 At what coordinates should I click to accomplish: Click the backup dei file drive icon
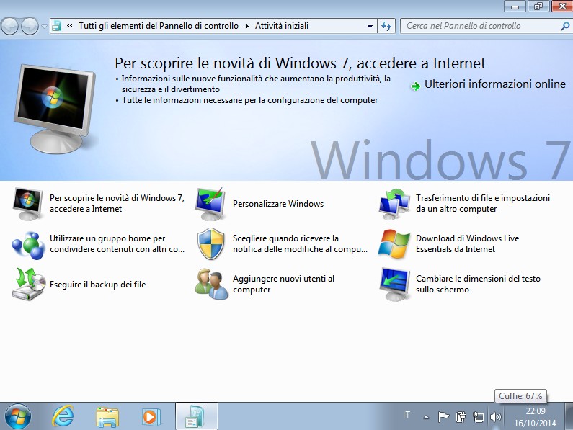tap(29, 284)
